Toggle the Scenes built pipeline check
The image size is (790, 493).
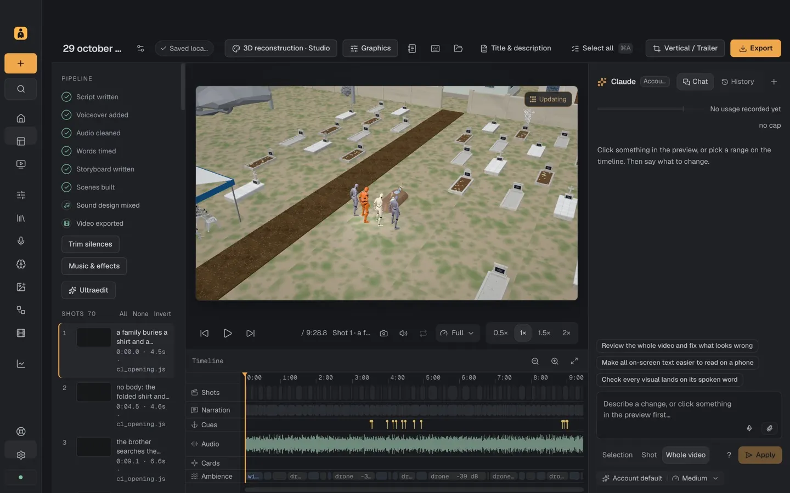pyautogui.click(x=66, y=187)
